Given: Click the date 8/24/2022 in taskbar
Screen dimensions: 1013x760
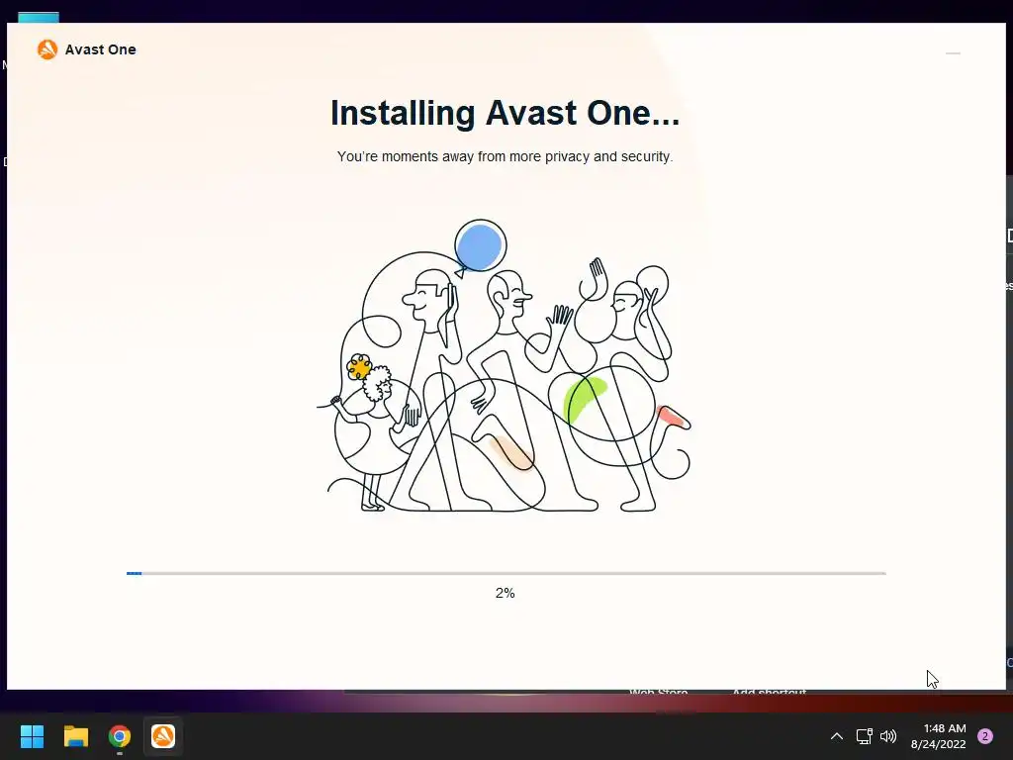Looking at the screenshot, I should [938, 744].
